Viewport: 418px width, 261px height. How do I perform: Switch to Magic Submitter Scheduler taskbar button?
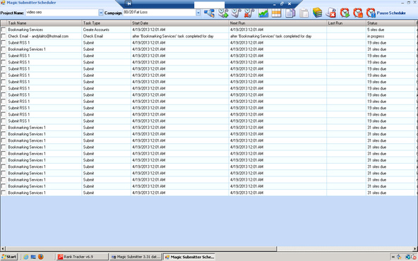coord(189,257)
